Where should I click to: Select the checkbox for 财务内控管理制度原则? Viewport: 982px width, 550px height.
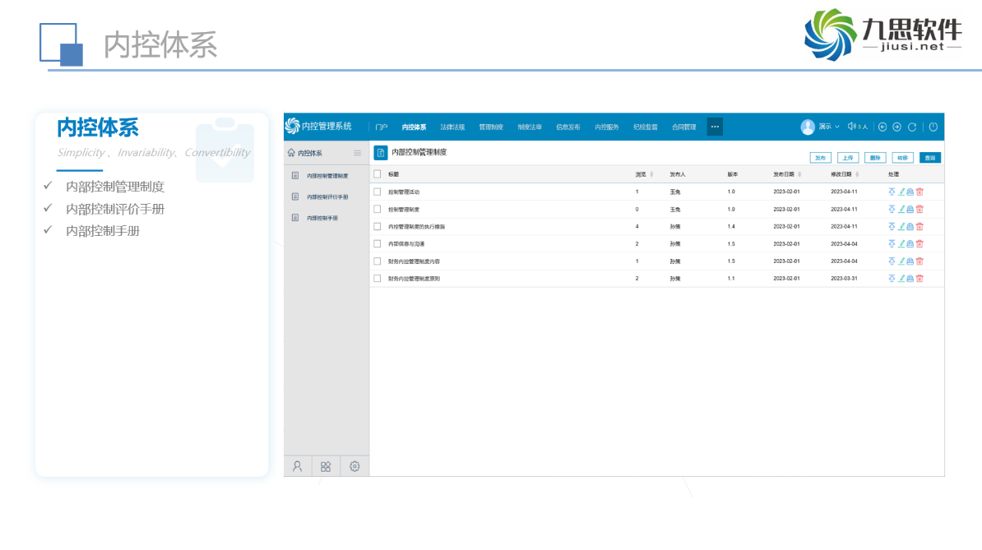click(x=378, y=279)
